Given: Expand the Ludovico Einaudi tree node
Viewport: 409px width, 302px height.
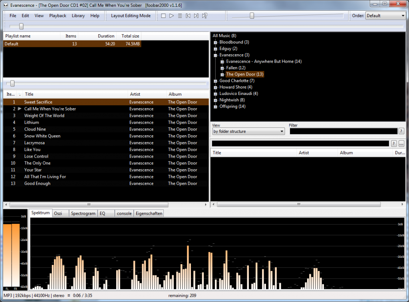Looking at the screenshot, I should point(215,94).
